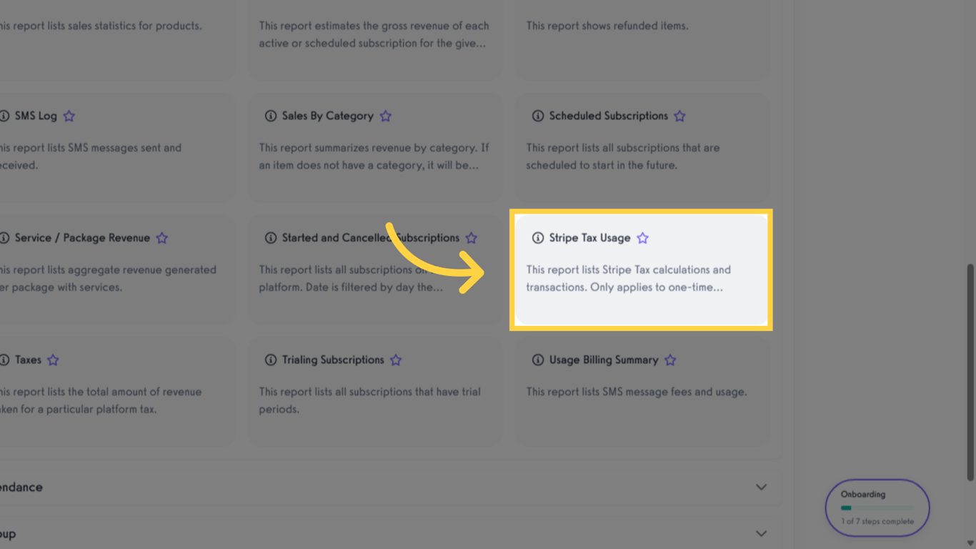976x549 pixels.
Task: Click the star icon beside Usage Billing Summary
Action: (669, 360)
